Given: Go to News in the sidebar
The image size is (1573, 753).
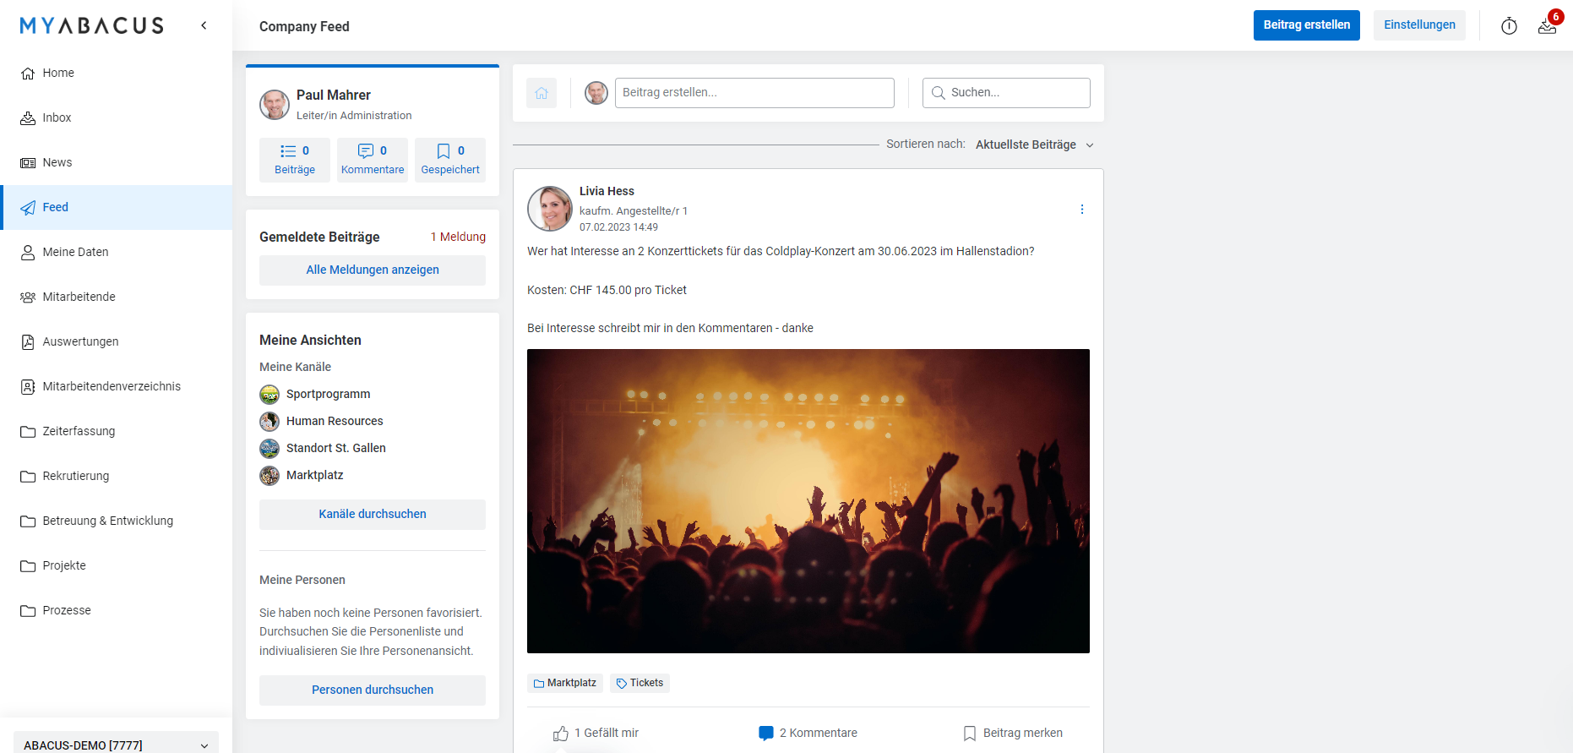Looking at the screenshot, I should tap(116, 162).
